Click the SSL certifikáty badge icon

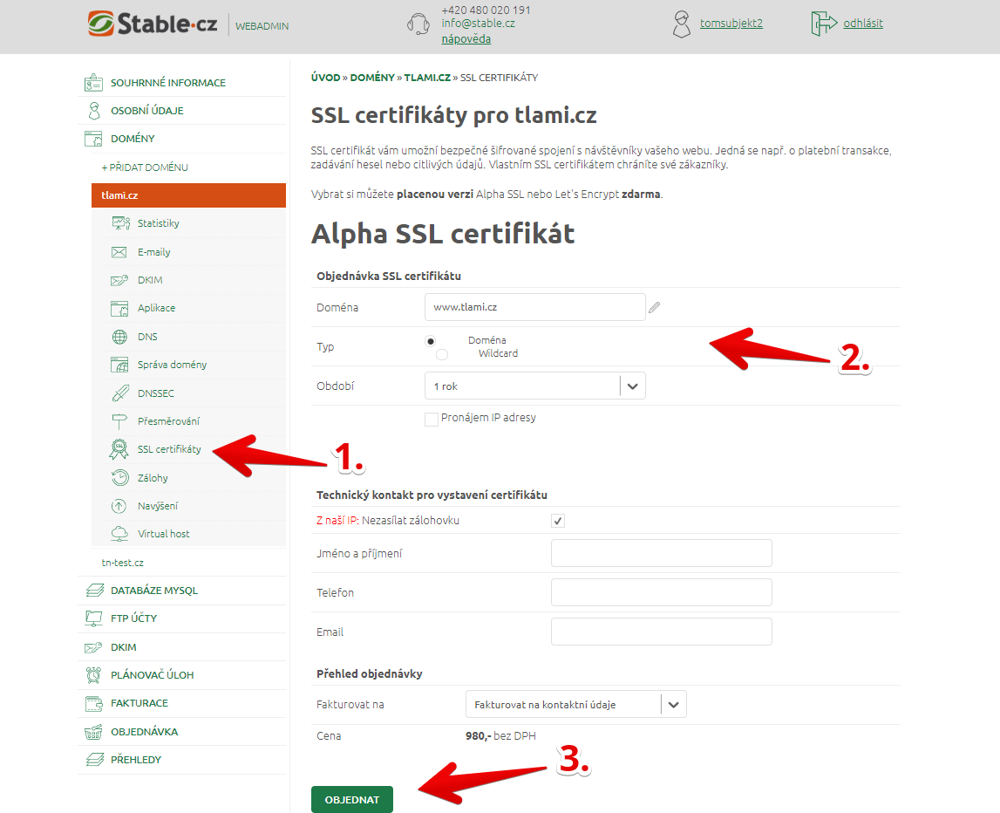coord(119,449)
